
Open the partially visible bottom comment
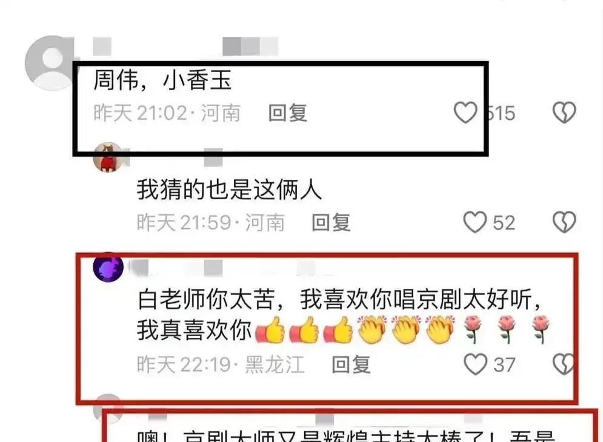click(346, 435)
